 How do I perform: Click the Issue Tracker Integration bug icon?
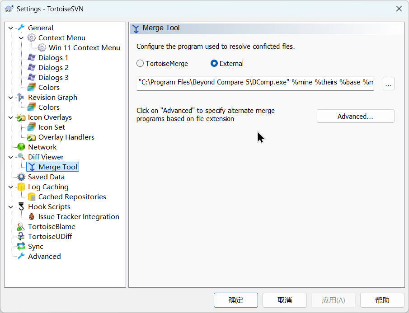point(31,216)
